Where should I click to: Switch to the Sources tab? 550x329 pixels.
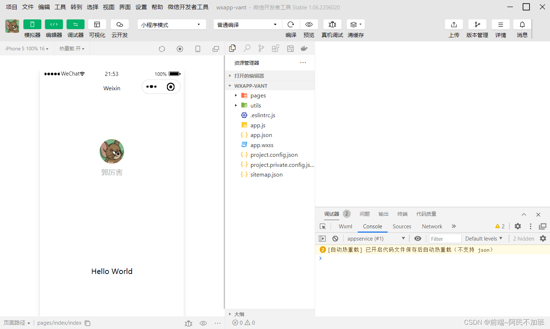402,227
